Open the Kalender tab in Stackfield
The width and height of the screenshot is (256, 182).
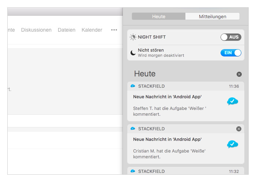[x=92, y=30]
